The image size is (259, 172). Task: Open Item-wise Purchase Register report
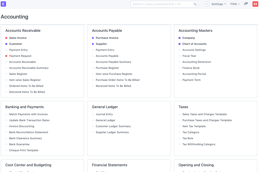click(114, 74)
